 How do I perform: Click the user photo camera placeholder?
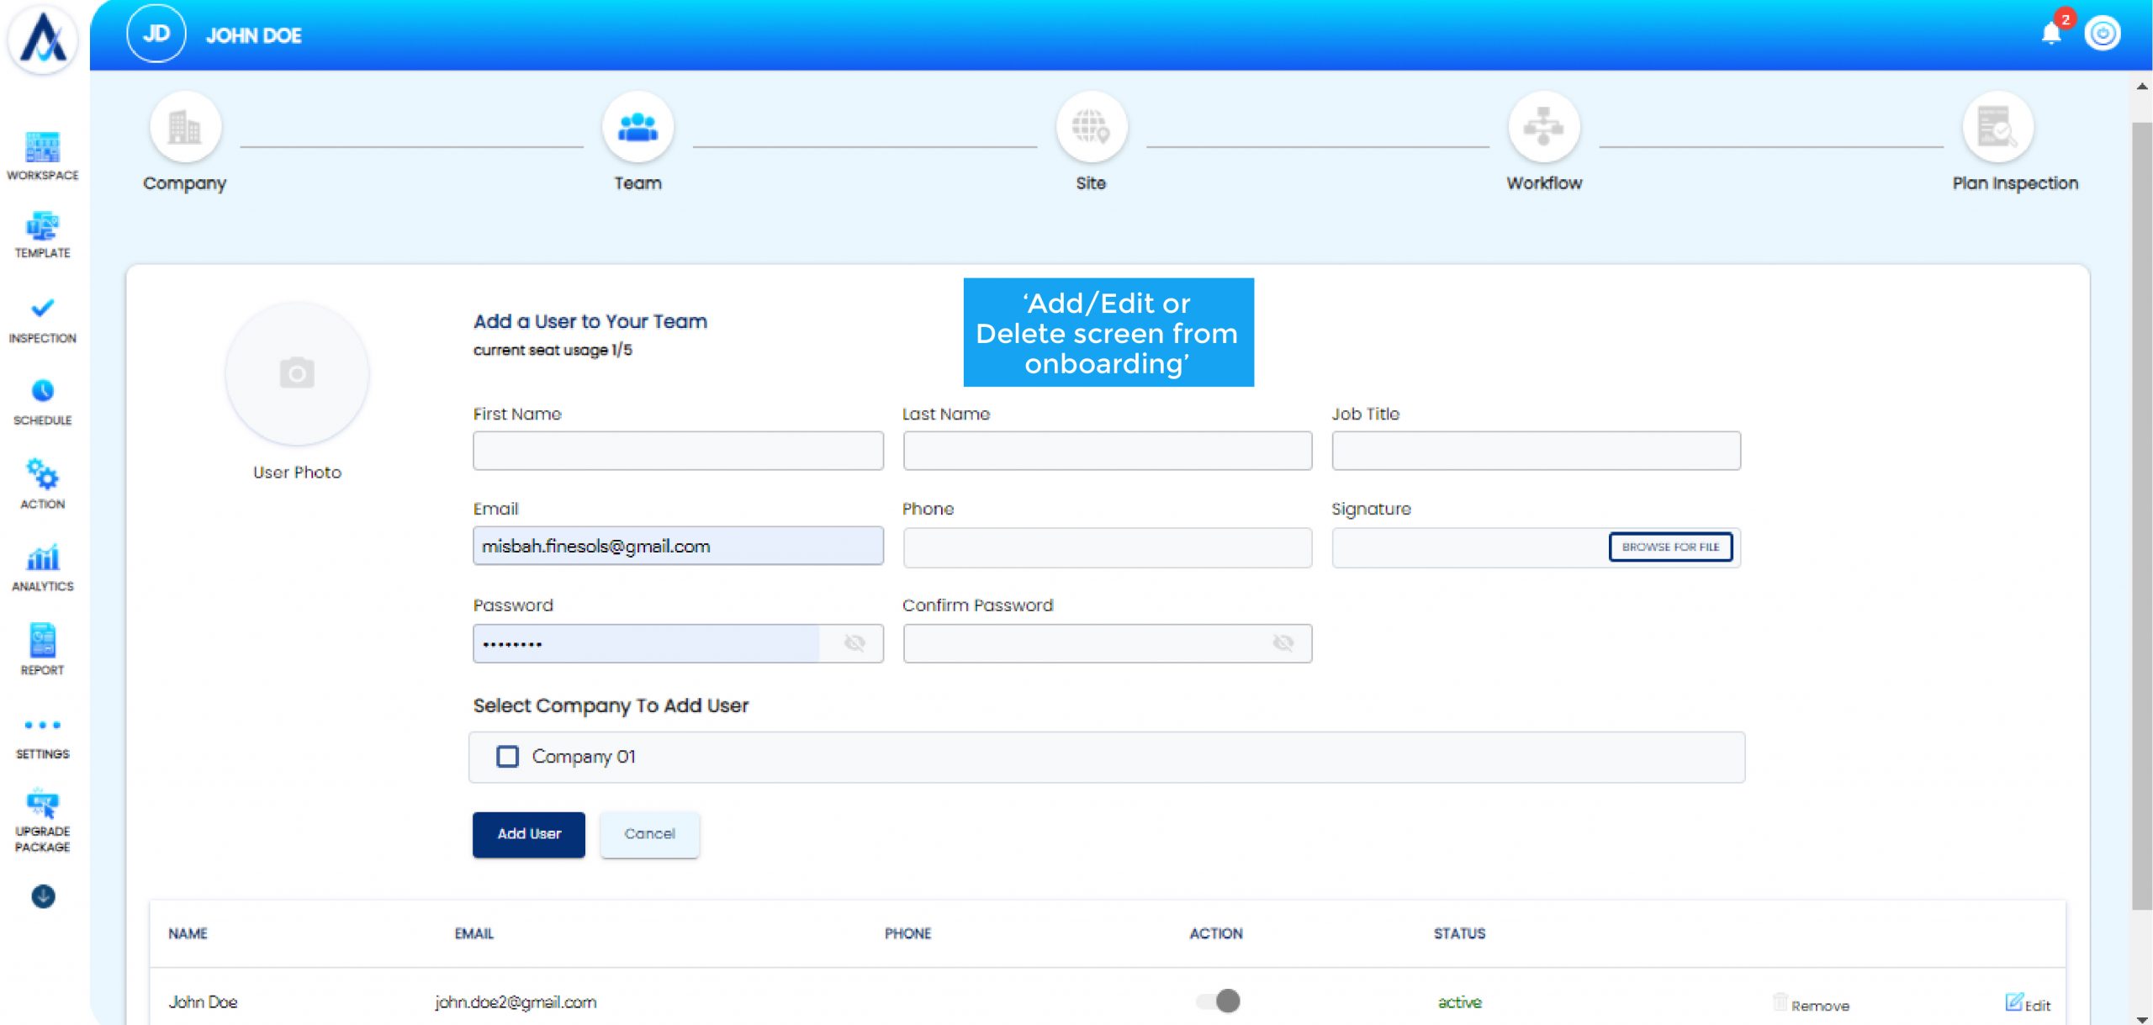click(x=297, y=373)
